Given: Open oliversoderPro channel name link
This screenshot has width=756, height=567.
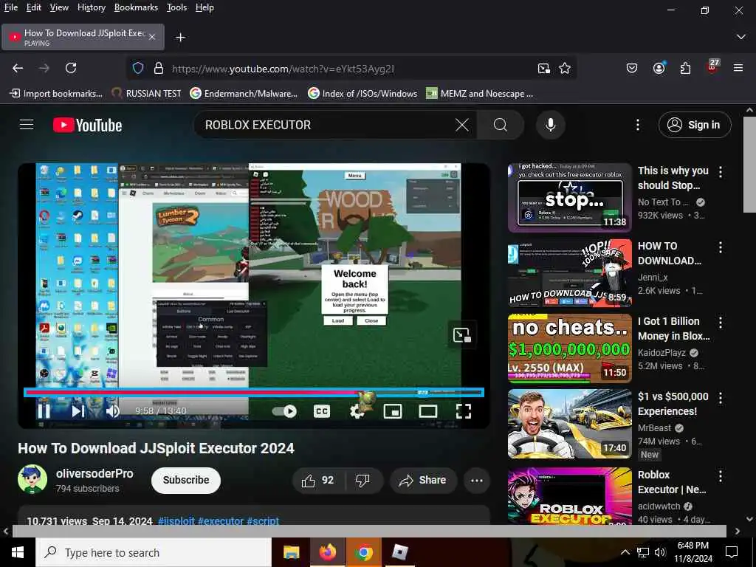Looking at the screenshot, I should click(x=94, y=473).
